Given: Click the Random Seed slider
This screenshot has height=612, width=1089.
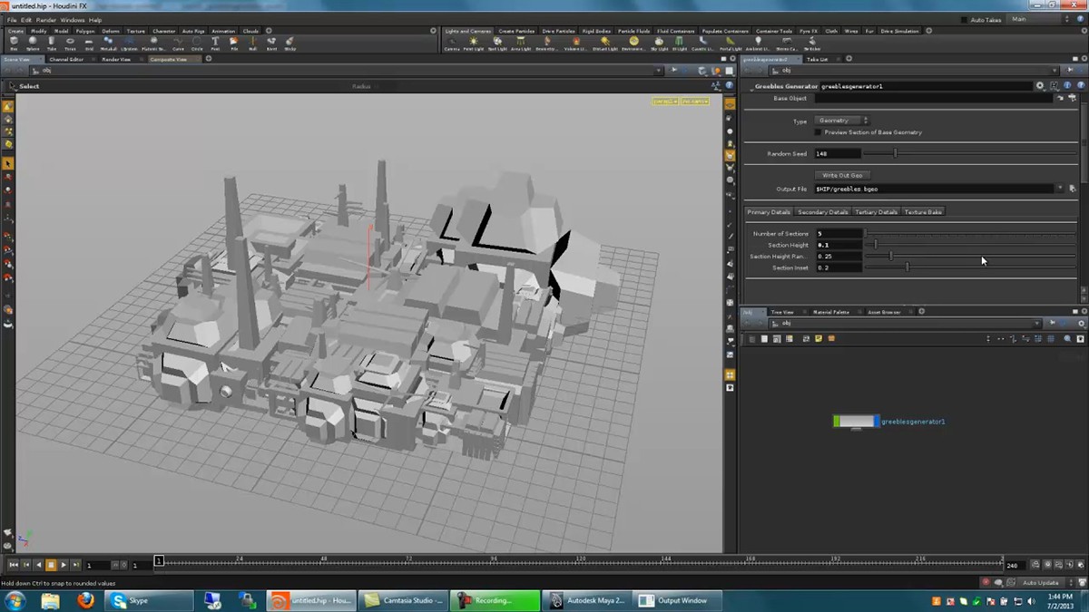Looking at the screenshot, I should coord(896,152).
